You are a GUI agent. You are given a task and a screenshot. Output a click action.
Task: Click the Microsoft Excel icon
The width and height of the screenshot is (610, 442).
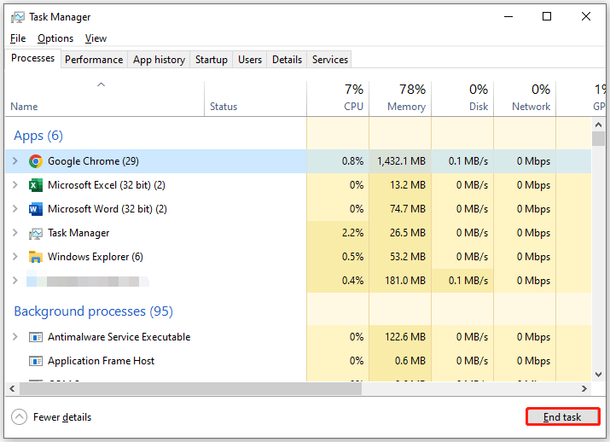tap(35, 185)
